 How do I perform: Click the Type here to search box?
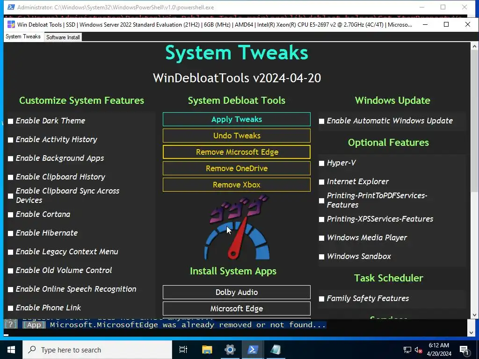click(x=97, y=350)
